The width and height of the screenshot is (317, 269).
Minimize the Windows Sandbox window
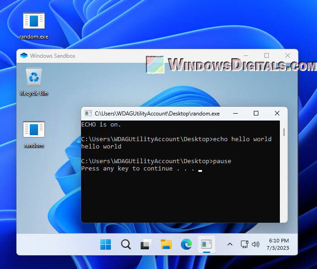click(x=246, y=55)
